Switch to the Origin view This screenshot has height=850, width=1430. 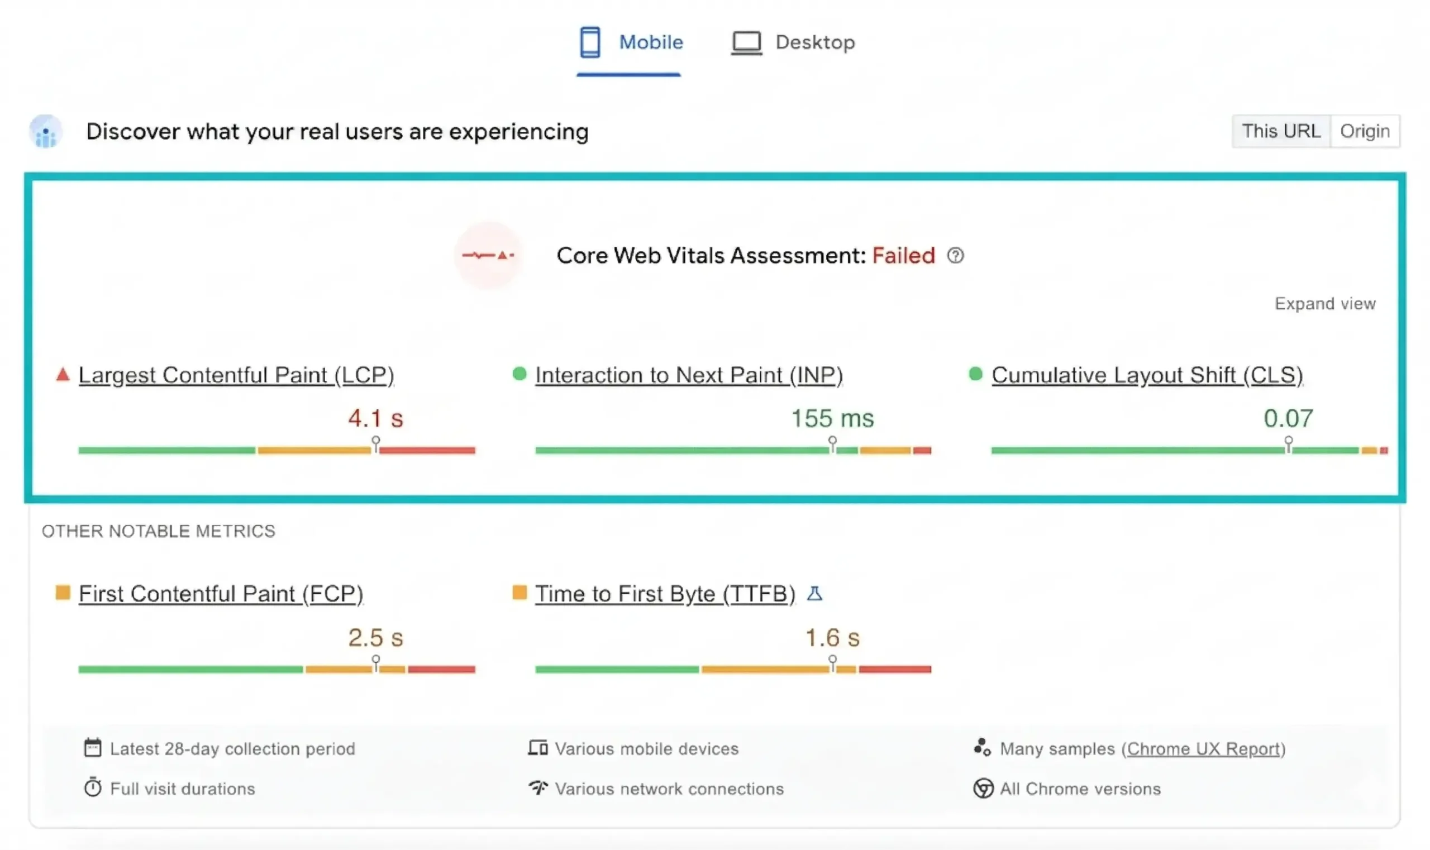[1365, 131]
